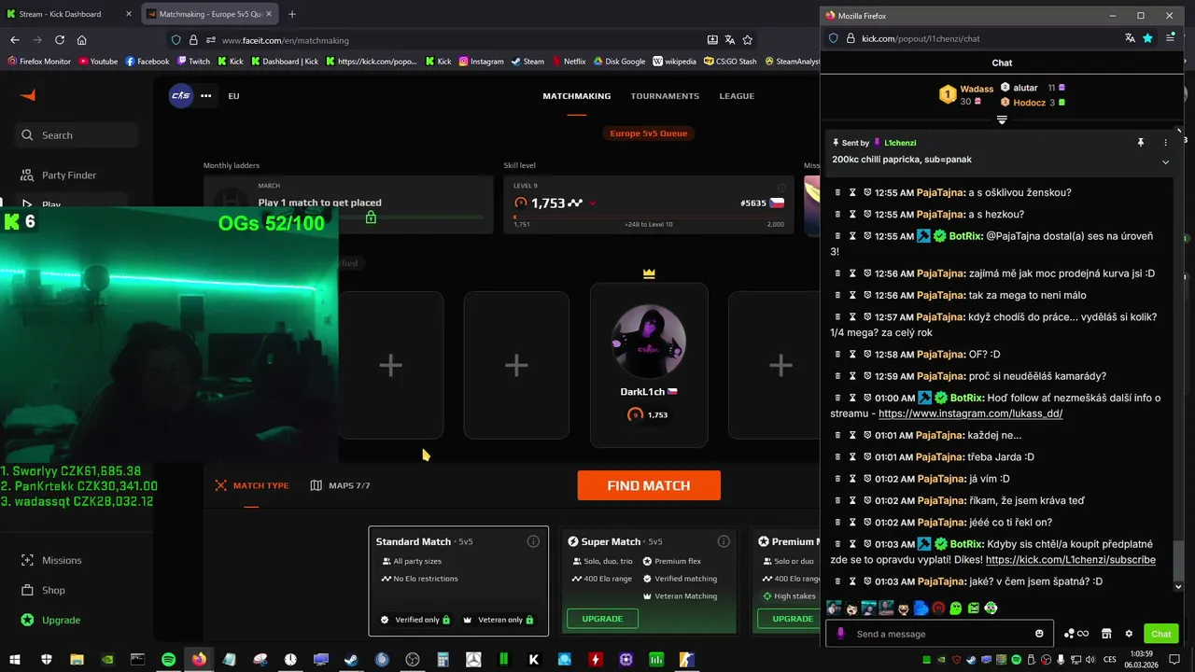Viewport: 1195px width, 672px height.
Task: Select the MAPS 7/7 tab
Action: tap(340, 485)
